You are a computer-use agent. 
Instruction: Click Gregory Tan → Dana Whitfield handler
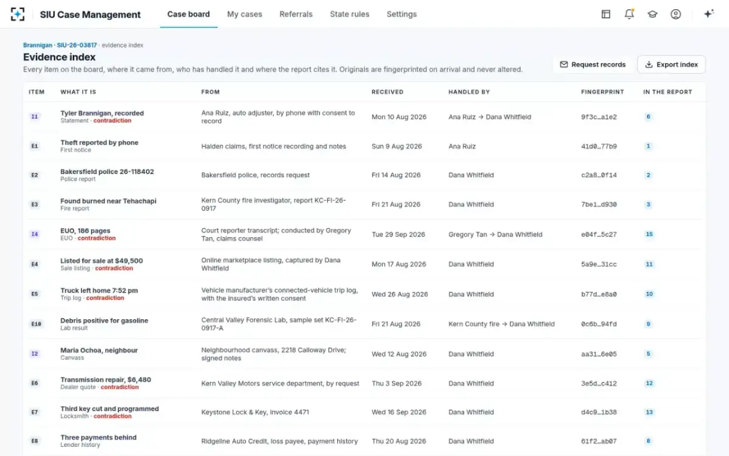pos(495,234)
